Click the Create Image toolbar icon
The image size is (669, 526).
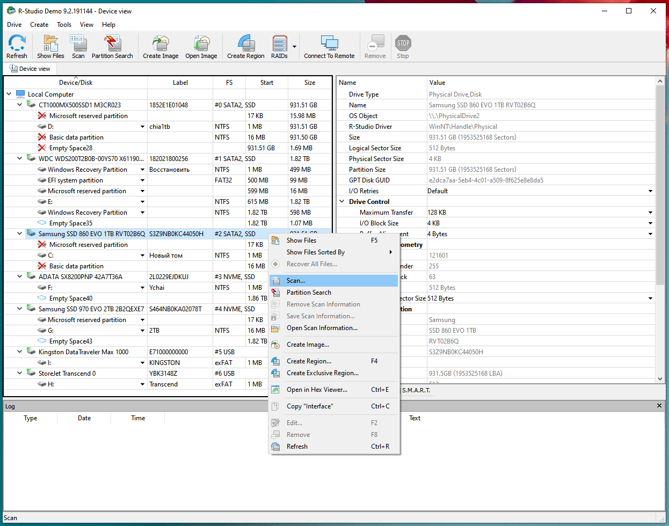[x=161, y=47]
